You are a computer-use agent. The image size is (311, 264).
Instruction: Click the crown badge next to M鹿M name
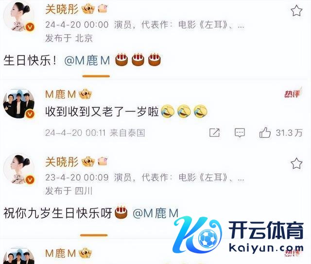pyautogui.click(x=86, y=94)
